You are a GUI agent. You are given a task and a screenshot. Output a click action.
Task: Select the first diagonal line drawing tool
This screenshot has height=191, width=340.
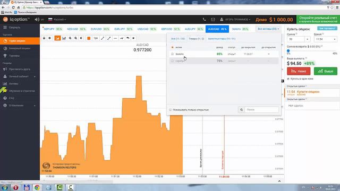(x=103, y=38)
